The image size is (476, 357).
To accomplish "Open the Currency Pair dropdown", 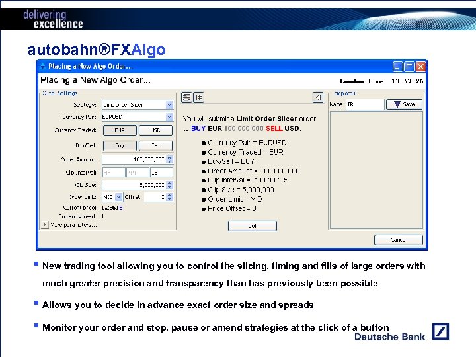I will (x=169, y=117).
